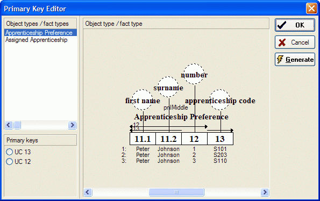
Task: Click the OK button with checkmark
Action: 295,25
